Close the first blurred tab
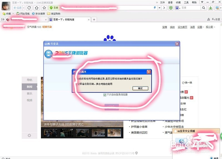 pos(46,20)
